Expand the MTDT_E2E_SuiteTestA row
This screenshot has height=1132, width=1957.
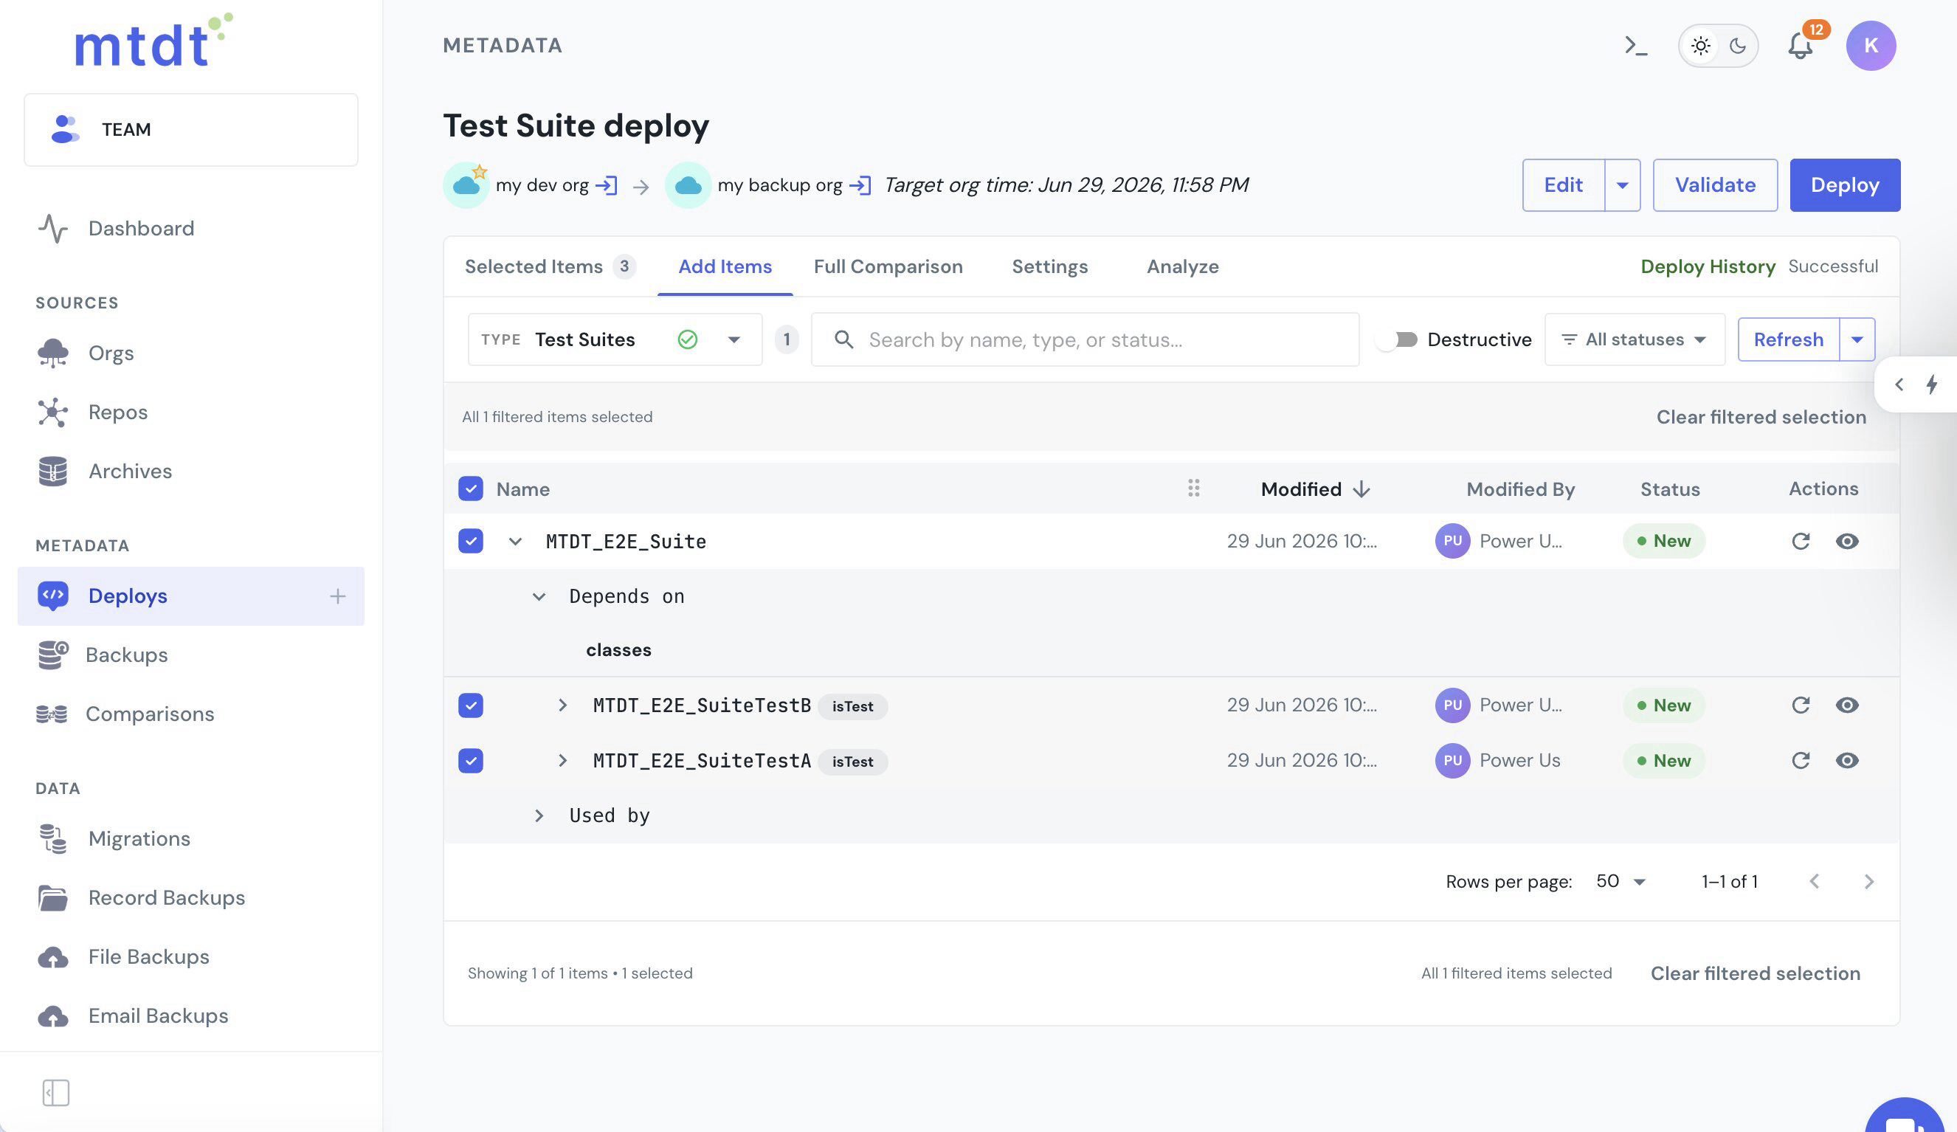562,760
